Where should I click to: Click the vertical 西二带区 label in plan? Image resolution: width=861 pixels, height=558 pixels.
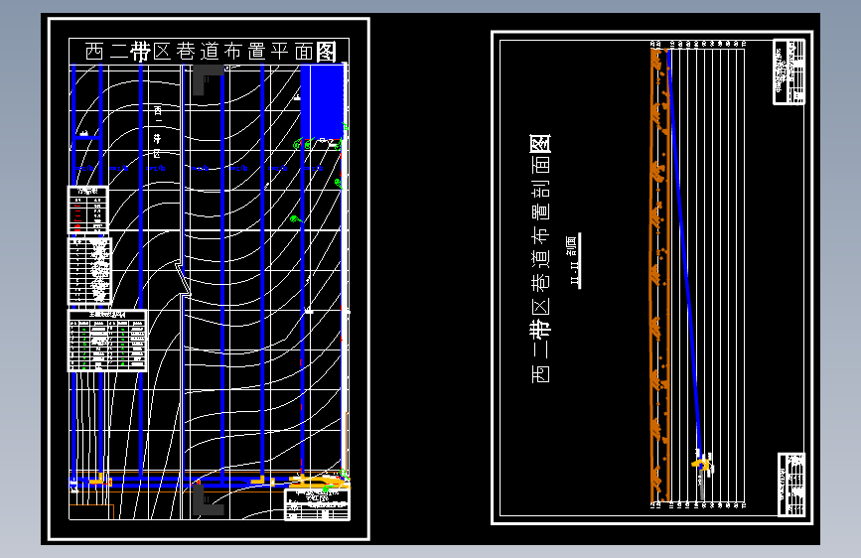coord(158,132)
